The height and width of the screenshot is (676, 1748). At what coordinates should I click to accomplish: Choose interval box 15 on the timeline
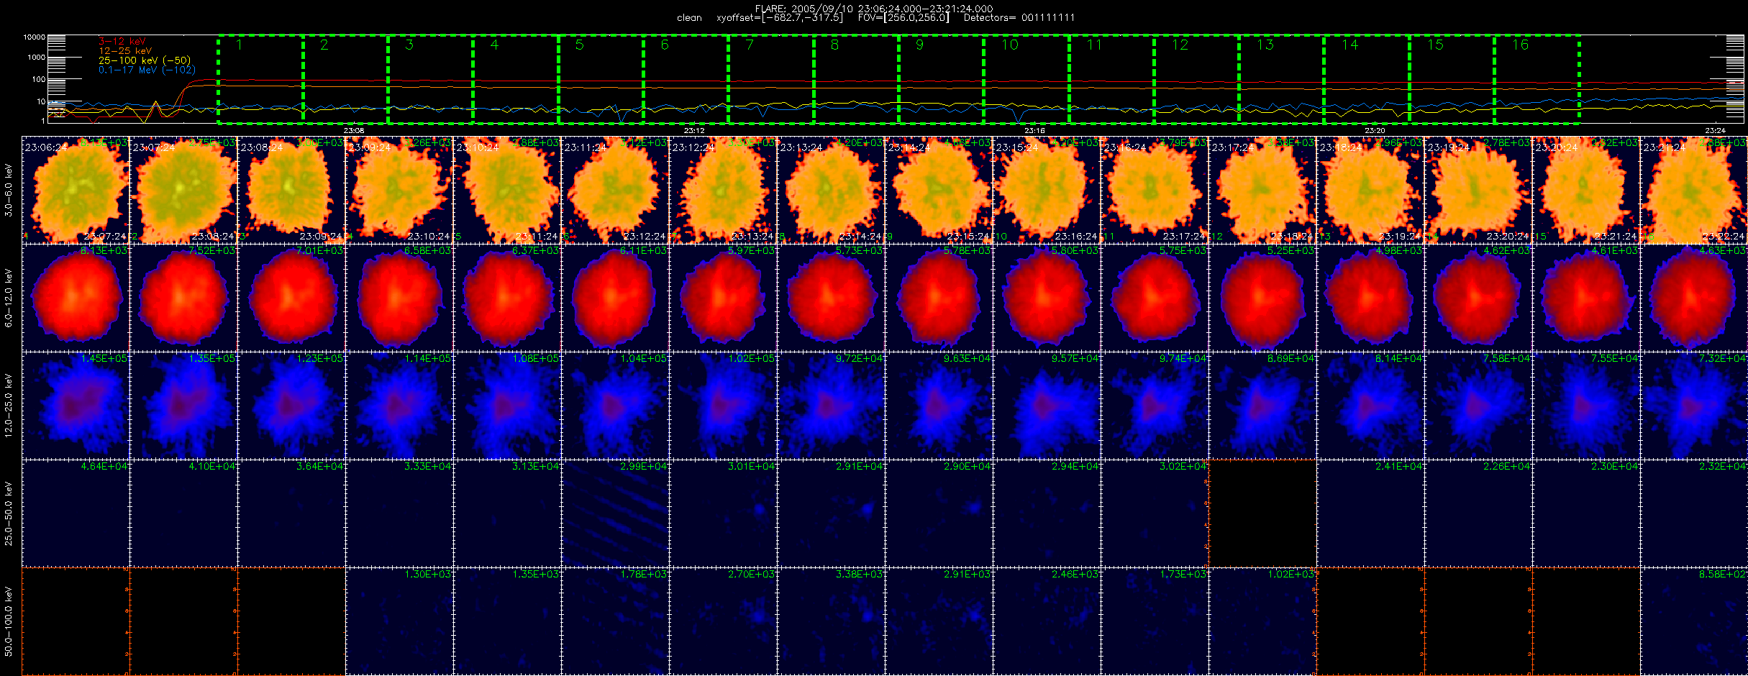coord(1452,78)
